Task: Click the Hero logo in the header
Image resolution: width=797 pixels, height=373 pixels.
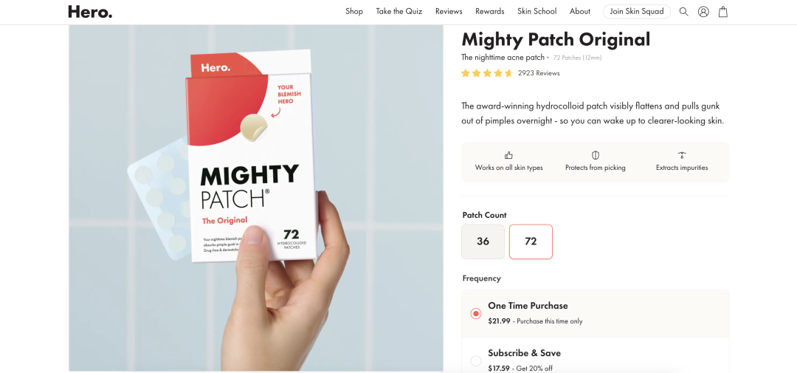Action: tap(91, 12)
